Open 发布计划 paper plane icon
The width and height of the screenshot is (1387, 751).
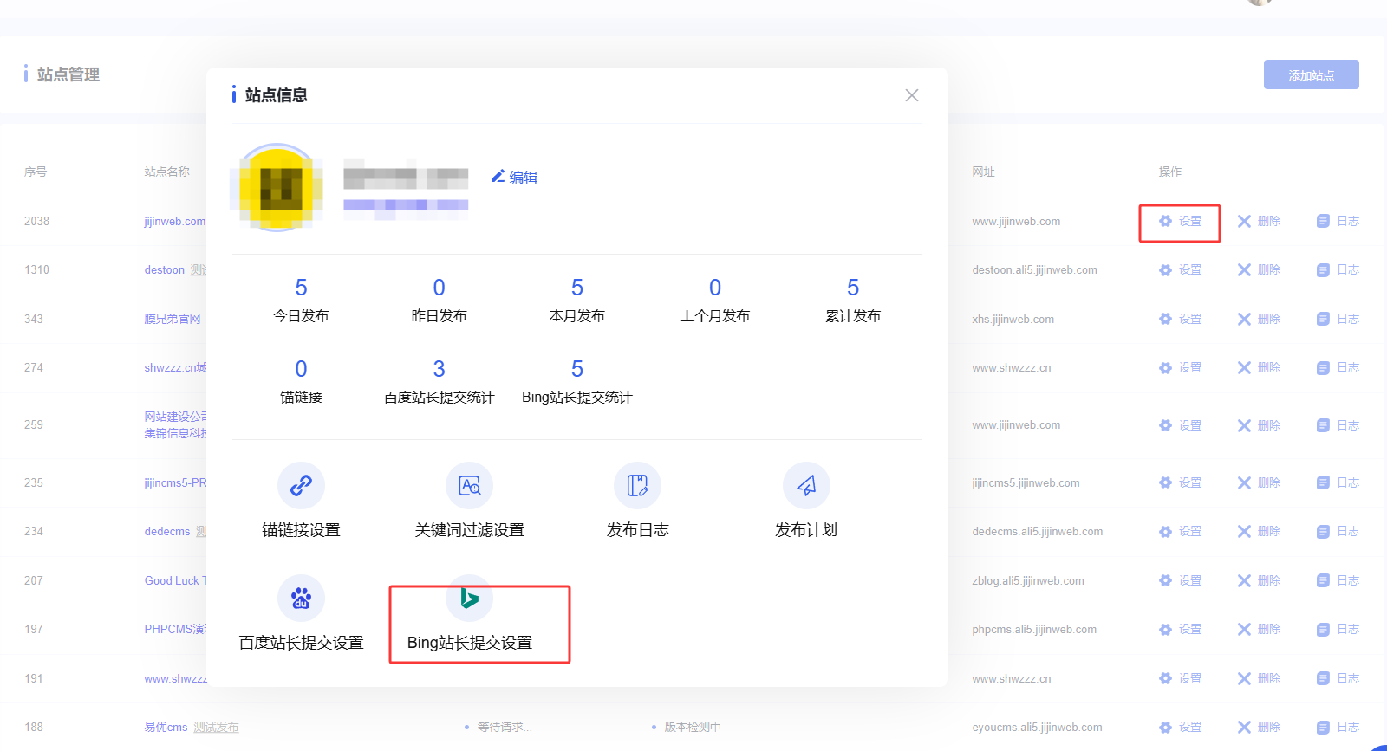[x=806, y=485]
